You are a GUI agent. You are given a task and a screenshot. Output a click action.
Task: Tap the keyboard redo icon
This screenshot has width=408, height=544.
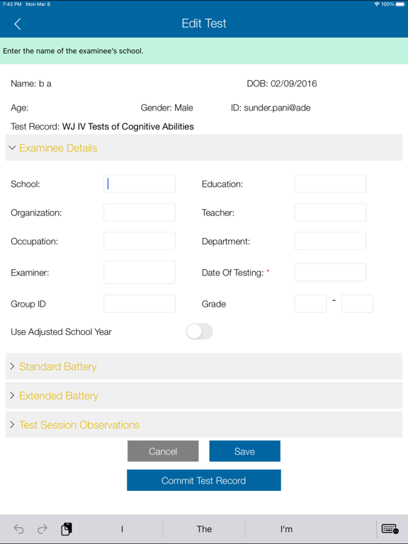click(x=42, y=529)
